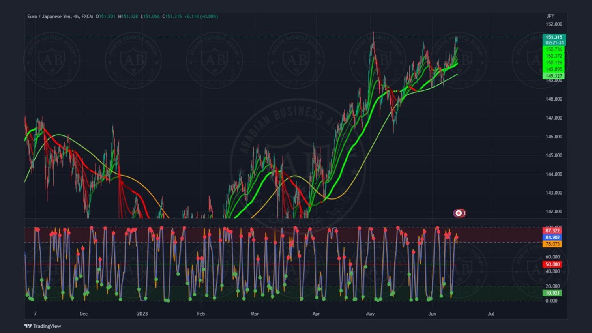Click the 2023 label on time axis
The width and height of the screenshot is (592, 333).
pyautogui.click(x=142, y=314)
